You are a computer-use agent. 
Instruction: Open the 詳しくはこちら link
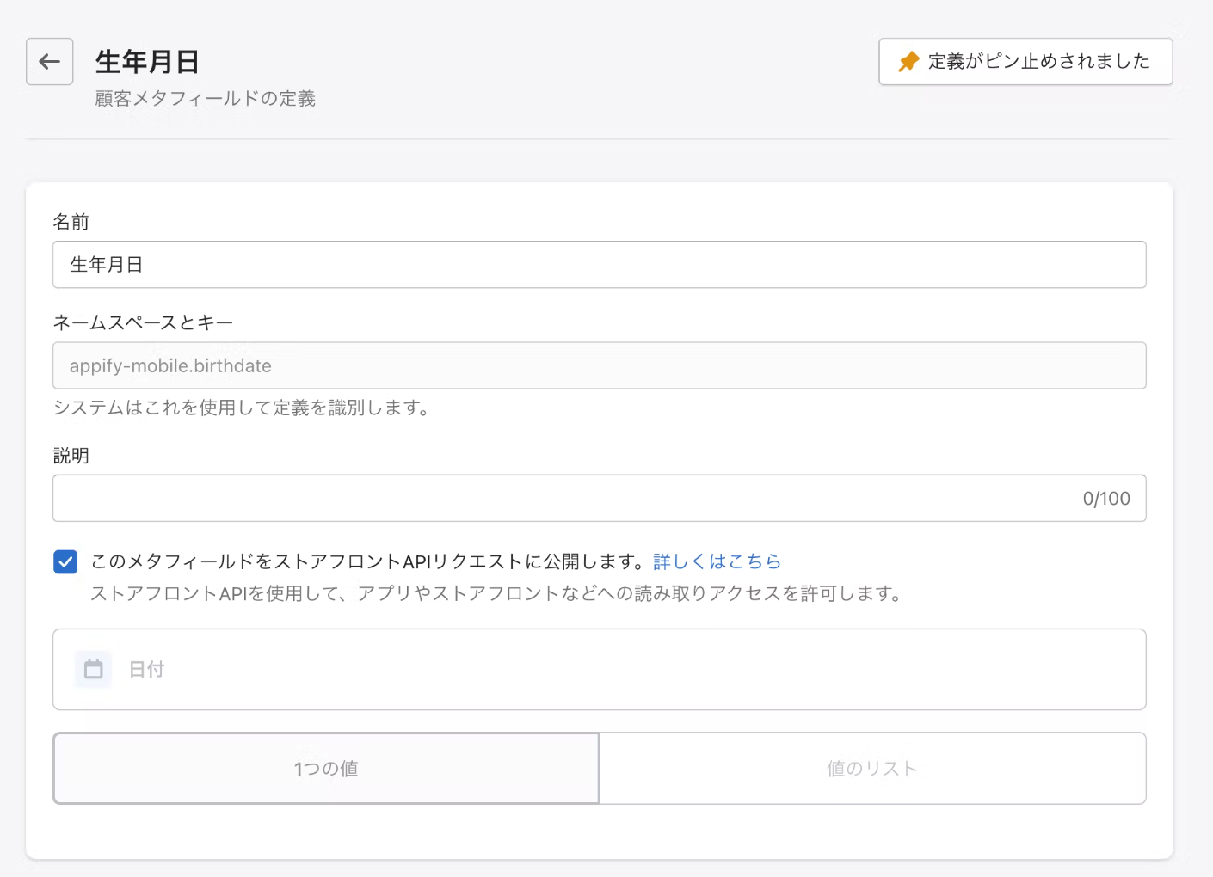[717, 561]
